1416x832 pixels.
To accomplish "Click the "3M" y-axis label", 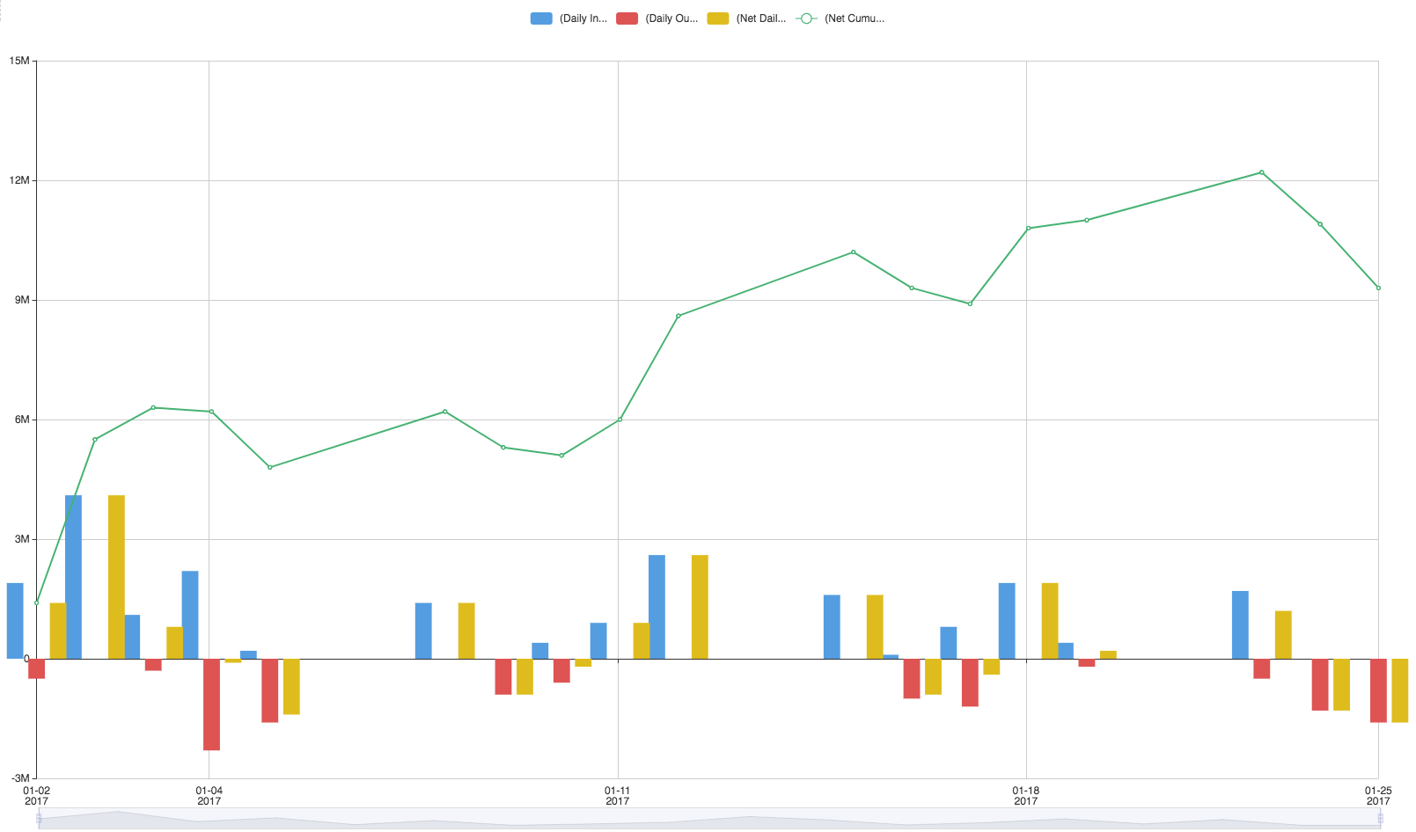I will coord(22,539).
